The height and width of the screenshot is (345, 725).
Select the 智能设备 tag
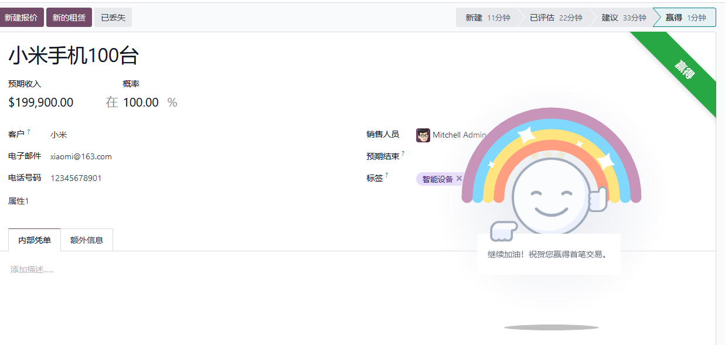tap(437, 179)
